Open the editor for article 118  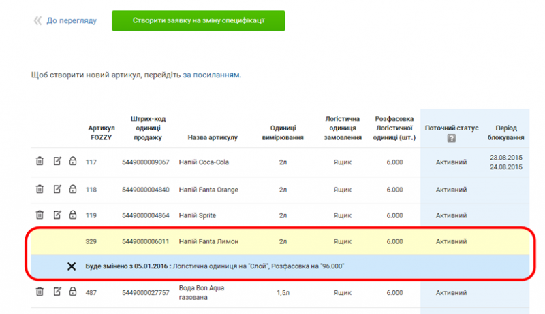[57, 189]
